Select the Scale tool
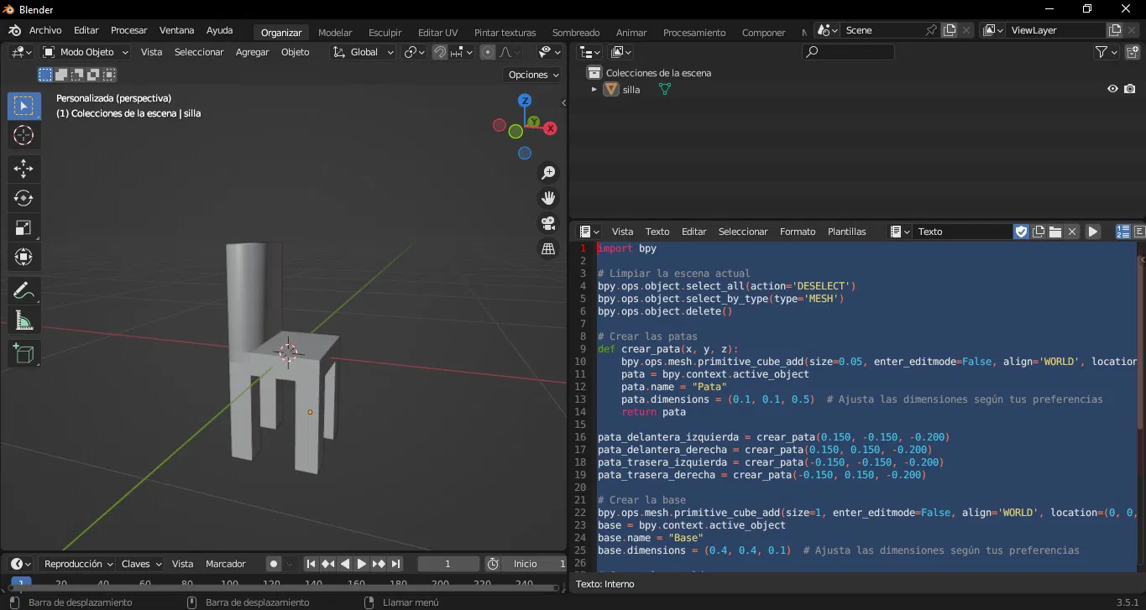The image size is (1146, 610). tap(24, 227)
